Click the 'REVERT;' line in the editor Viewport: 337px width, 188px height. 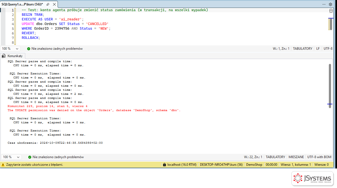(x=29, y=33)
